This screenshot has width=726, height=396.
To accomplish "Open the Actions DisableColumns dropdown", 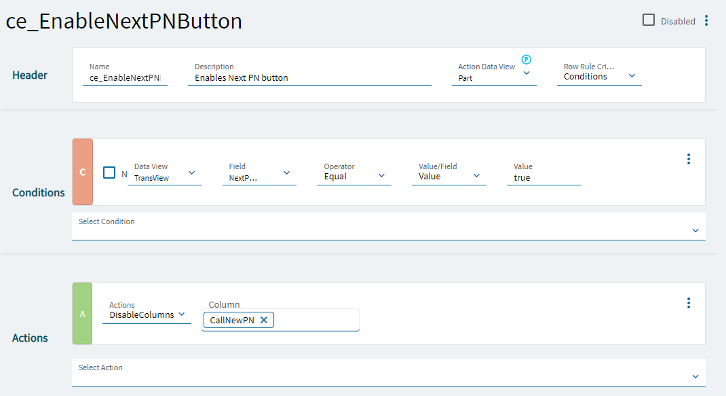I will pos(181,314).
